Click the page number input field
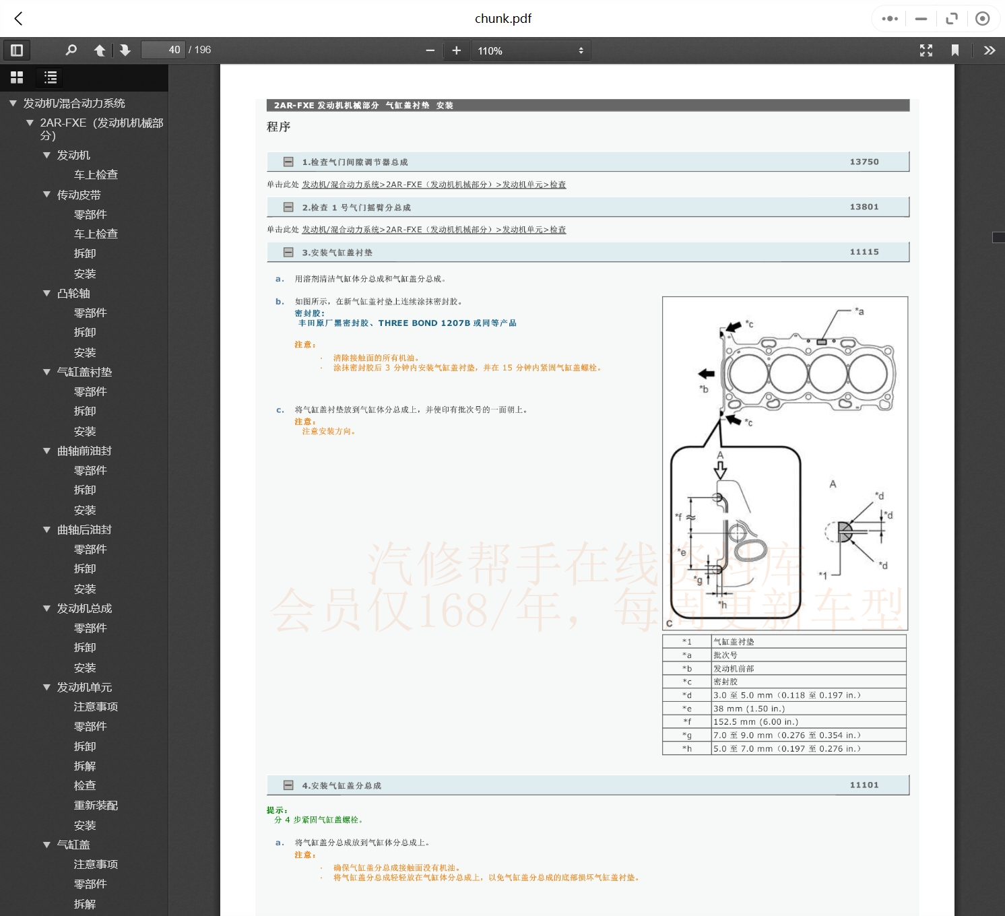This screenshot has width=1005, height=916. [x=163, y=50]
